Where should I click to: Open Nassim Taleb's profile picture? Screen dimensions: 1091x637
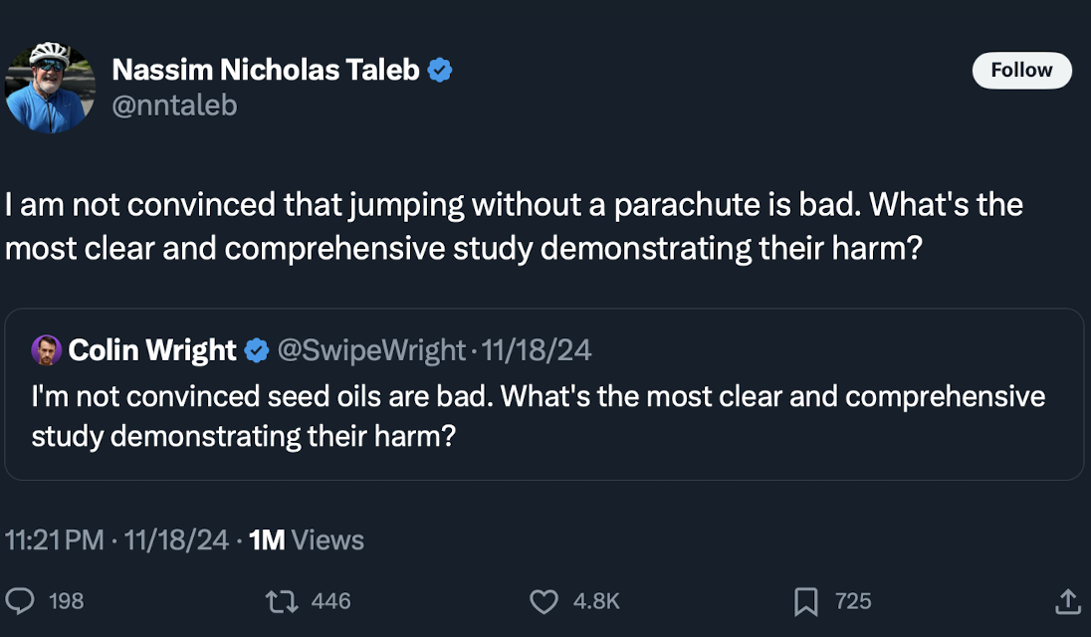(50, 88)
